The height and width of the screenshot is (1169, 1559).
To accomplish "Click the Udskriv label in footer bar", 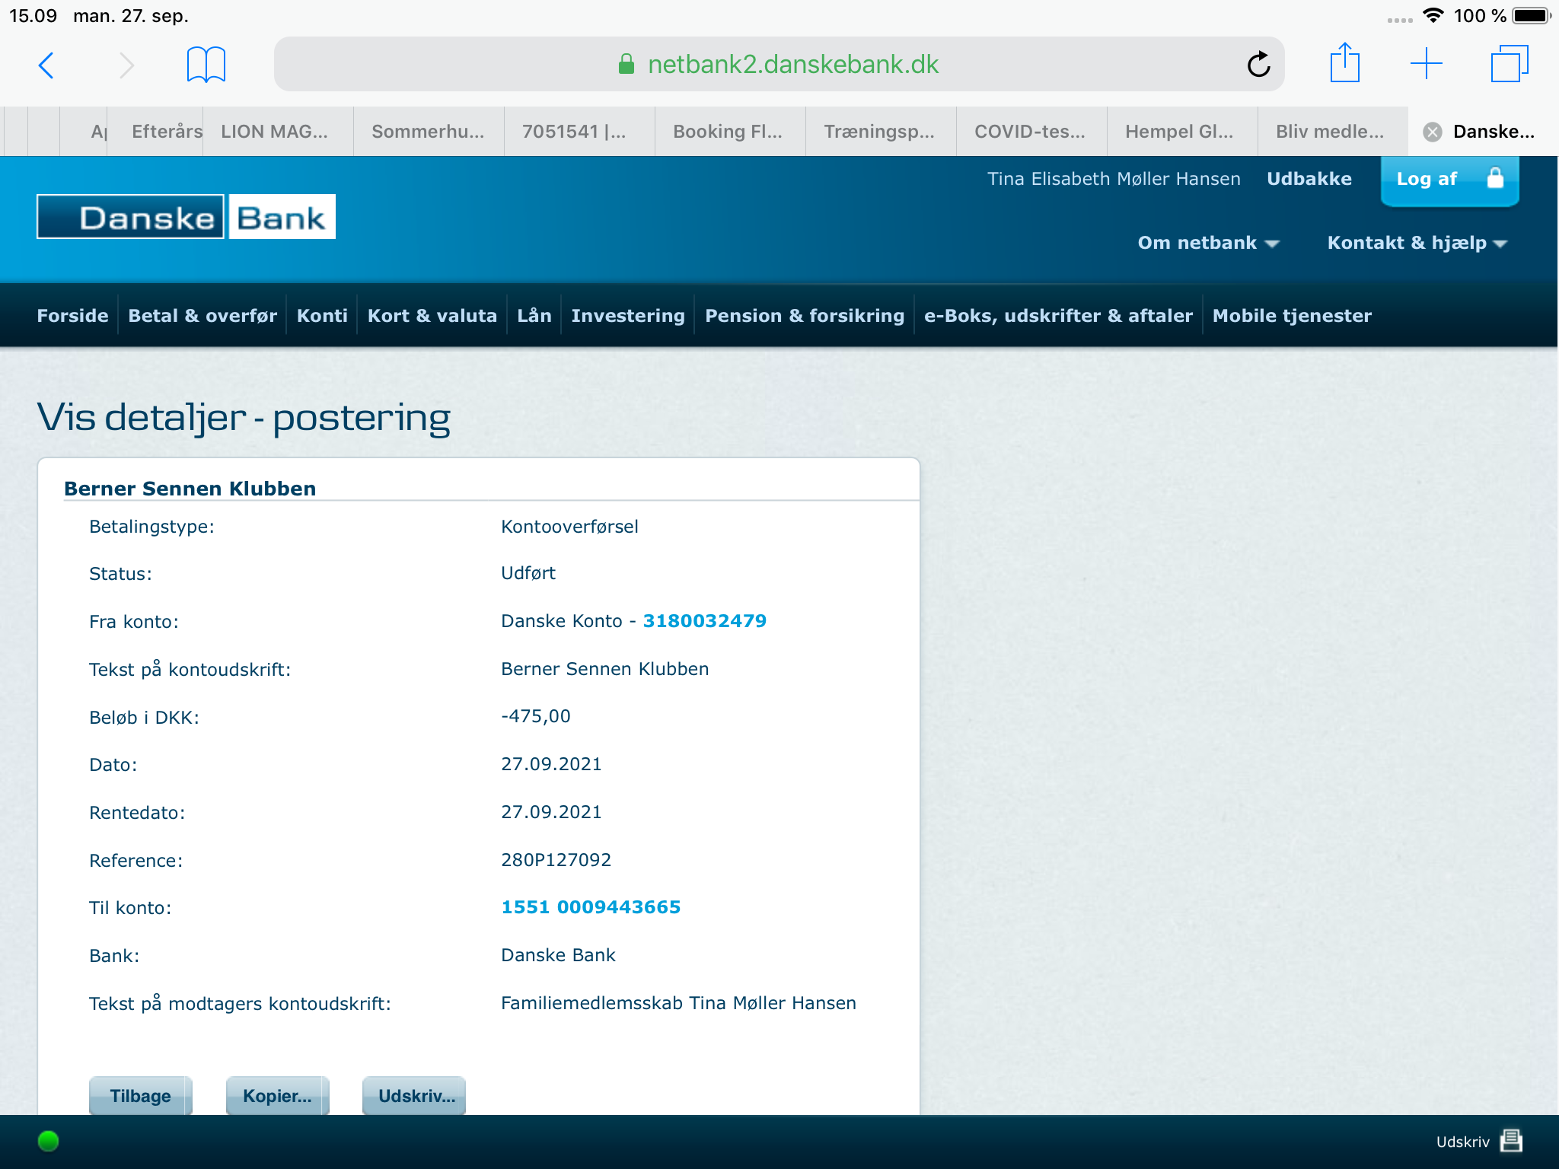I will [x=1462, y=1142].
